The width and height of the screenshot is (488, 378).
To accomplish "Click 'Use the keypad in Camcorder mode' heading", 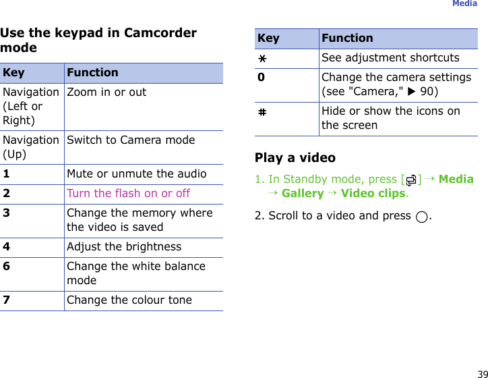I will tap(98, 40).
